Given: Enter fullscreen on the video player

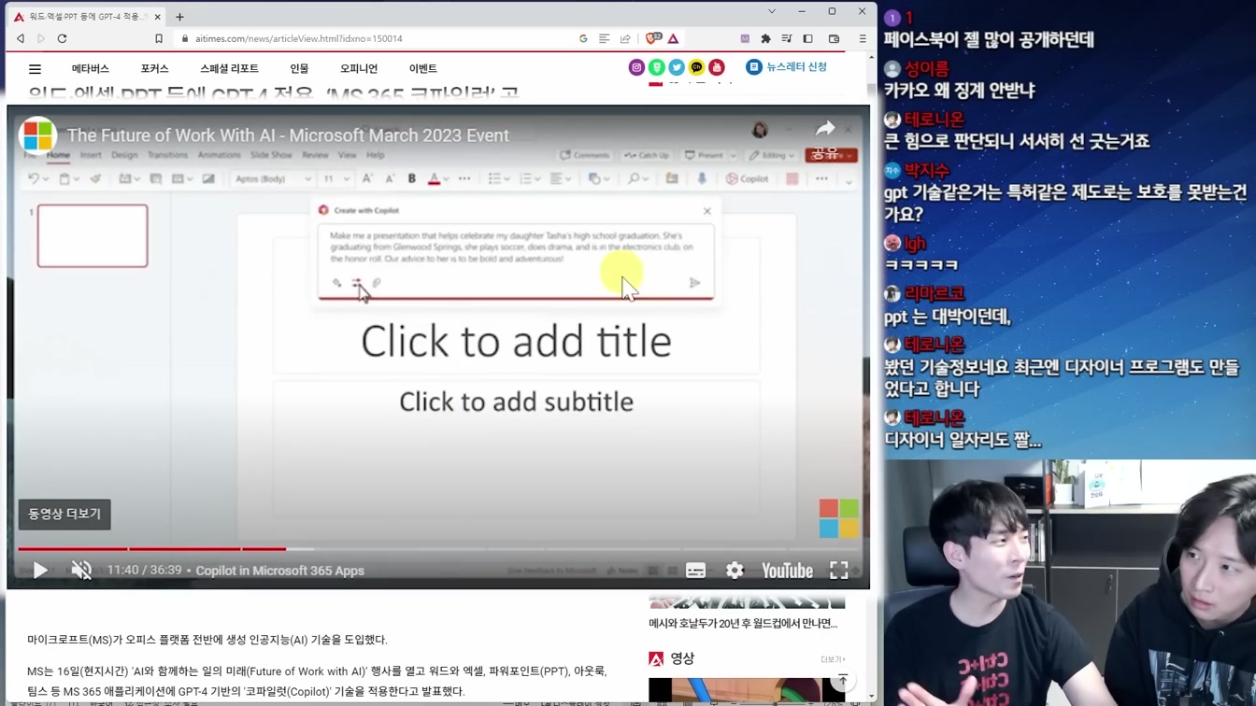Looking at the screenshot, I should click(839, 571).
